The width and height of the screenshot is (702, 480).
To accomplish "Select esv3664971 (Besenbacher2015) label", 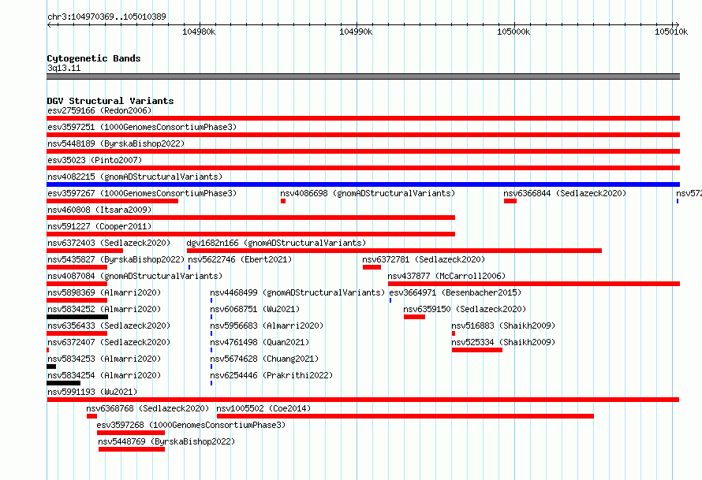I will pos(455,292).
